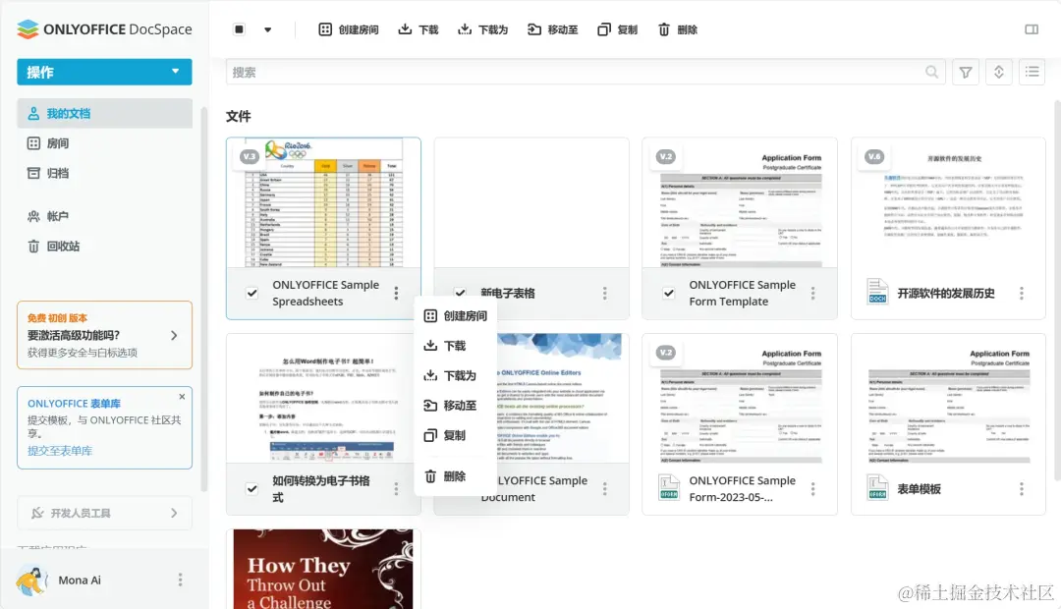
Task: Click DOCX icon of 开源软件的发展历史
Action: (x=877, y=293)
